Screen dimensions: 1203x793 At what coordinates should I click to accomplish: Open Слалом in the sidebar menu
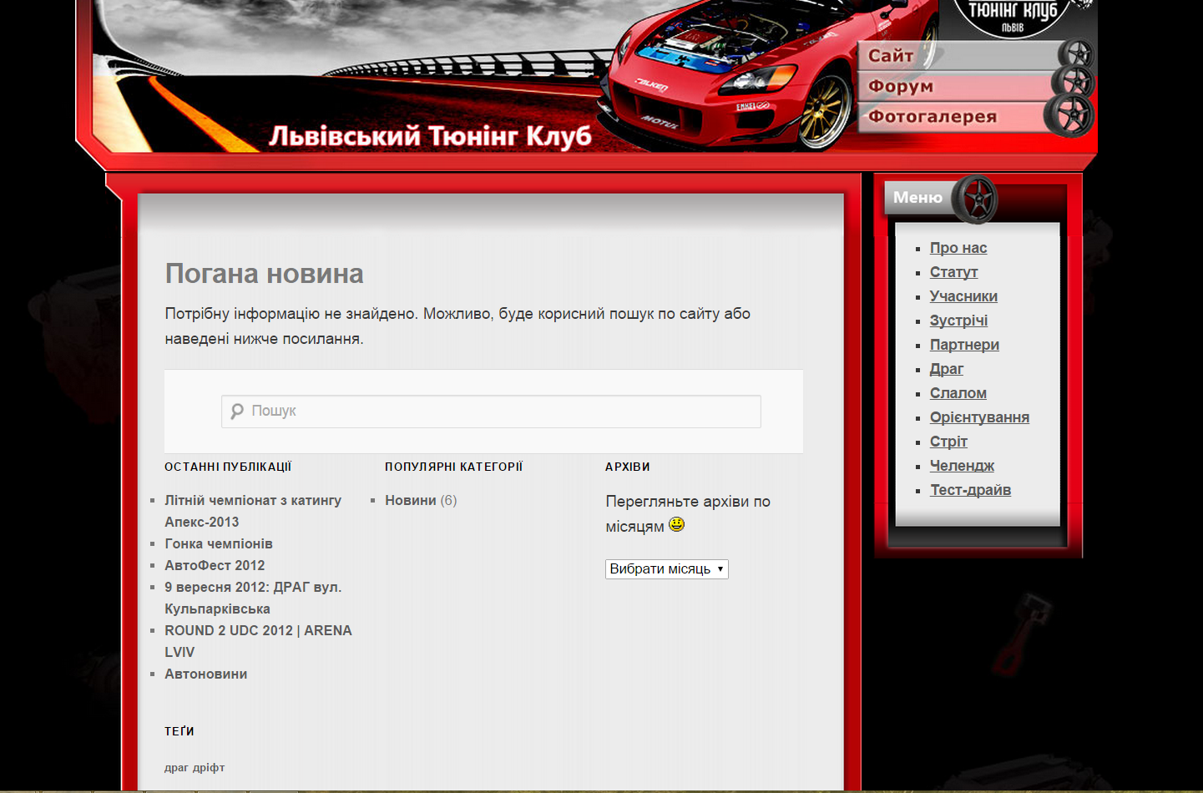[958, 393]
